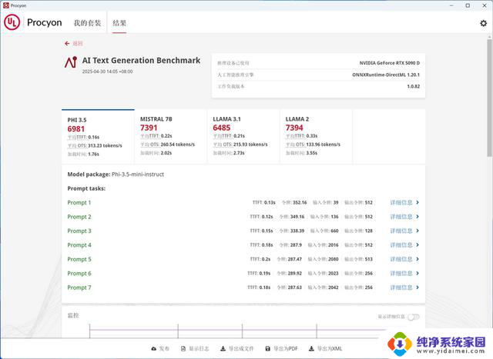Click Prompt 6 TTFT value '0.19s'
This screenshot has width=493, height=359.
tap(264, 273)
